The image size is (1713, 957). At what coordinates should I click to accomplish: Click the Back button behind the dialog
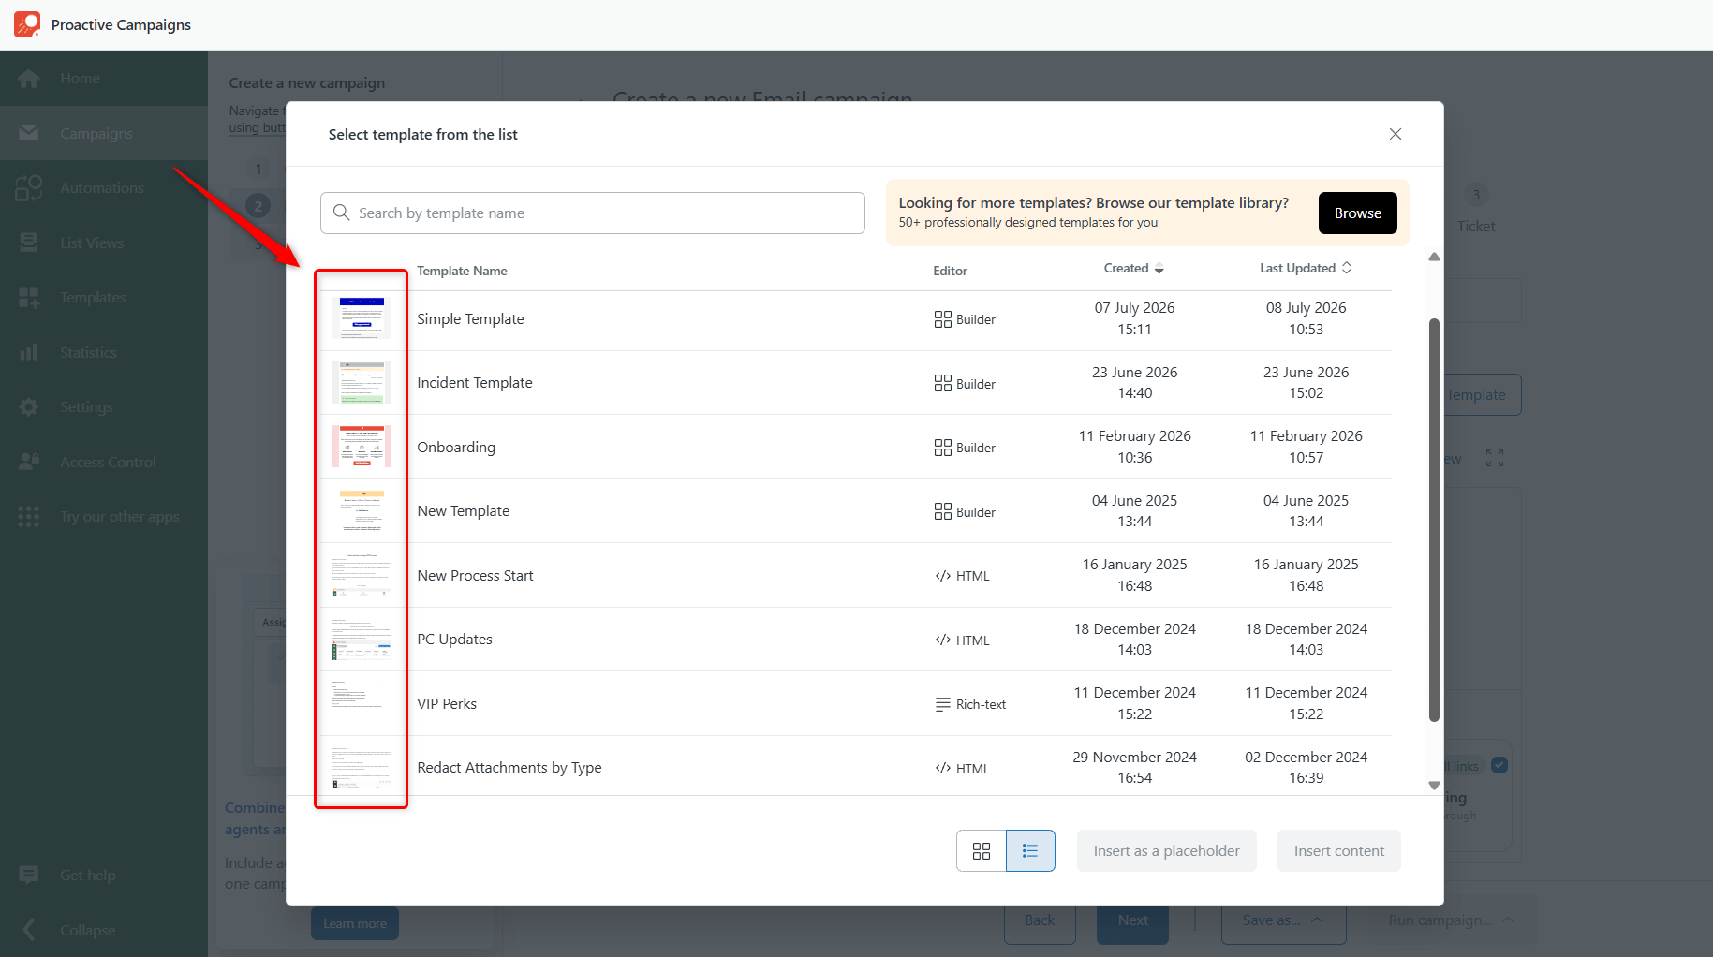(x=1040, y=920)
